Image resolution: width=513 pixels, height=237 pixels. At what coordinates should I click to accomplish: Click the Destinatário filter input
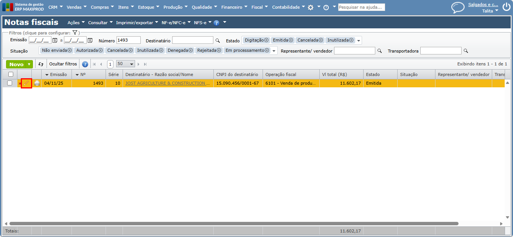pyautogui.click(x=193, y=40)
